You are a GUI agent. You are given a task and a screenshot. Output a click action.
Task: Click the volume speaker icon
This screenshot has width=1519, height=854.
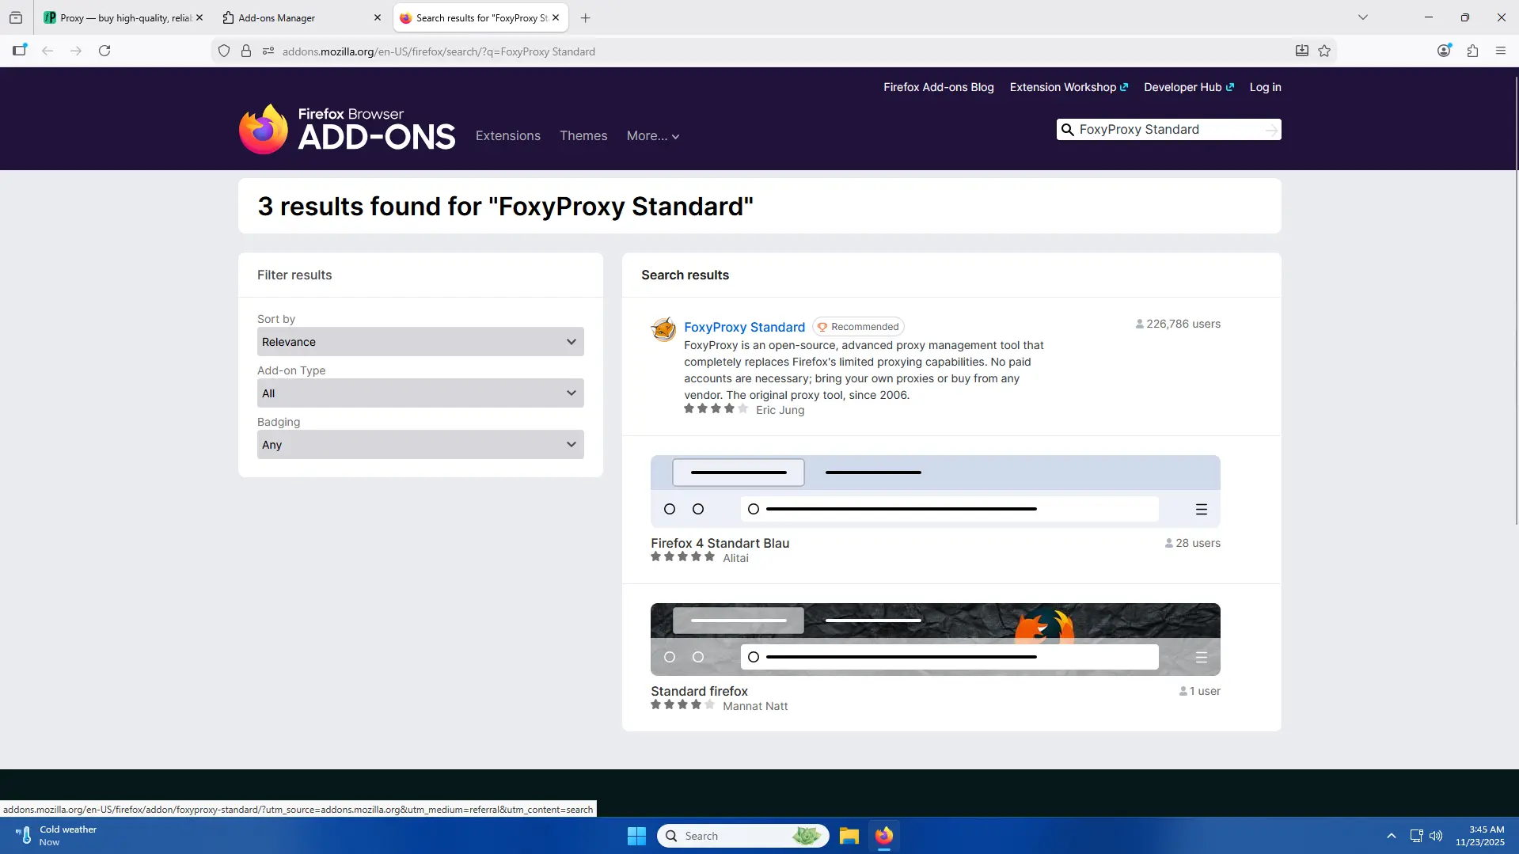pos(1436,836)
